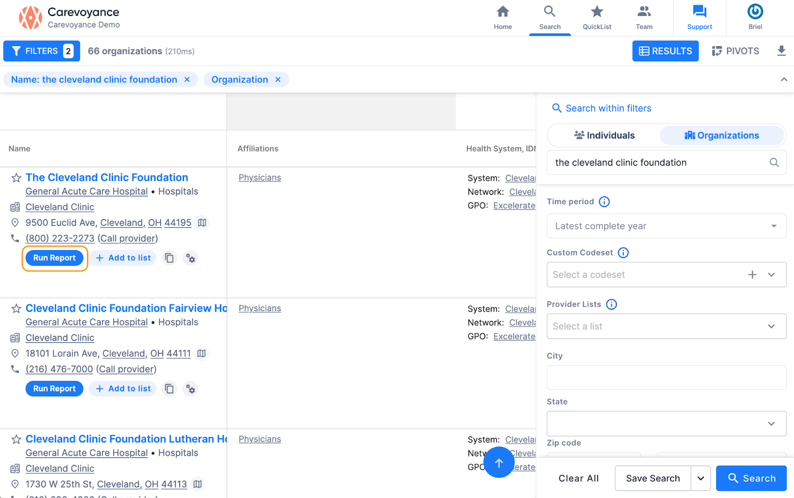The width and height of the screenshot is (794, 498).
Task: Open the State dropdown
Action: click(x=666, y=424)
